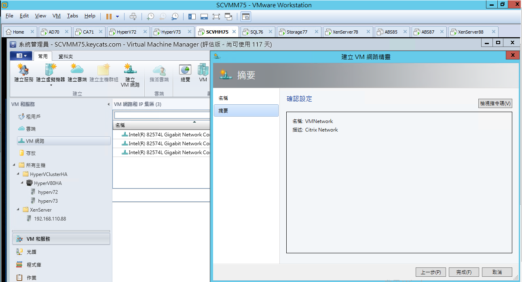Switch to the VM 和服務 workspace
The width and height of the screenshot is (522, 282).
click(x=61, y=239)
